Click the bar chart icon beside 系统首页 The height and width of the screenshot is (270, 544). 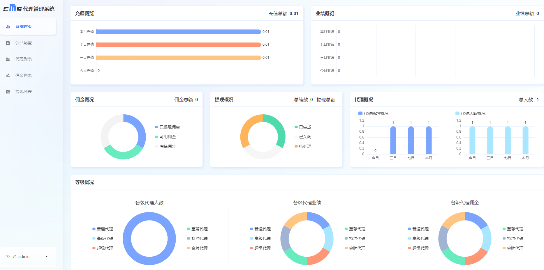point(8,27)
